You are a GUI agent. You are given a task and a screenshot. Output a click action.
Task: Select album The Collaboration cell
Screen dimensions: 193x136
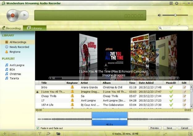click(114, 105)
